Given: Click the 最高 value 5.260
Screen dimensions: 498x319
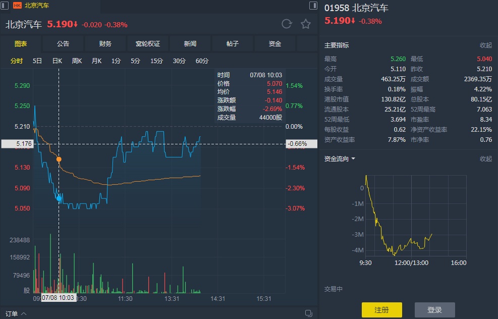Looking at the screenshot, I should click(x=398, y=59).
